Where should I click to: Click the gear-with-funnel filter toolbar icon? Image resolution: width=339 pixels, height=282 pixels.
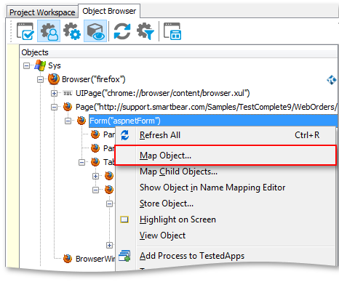pos(145,31)
